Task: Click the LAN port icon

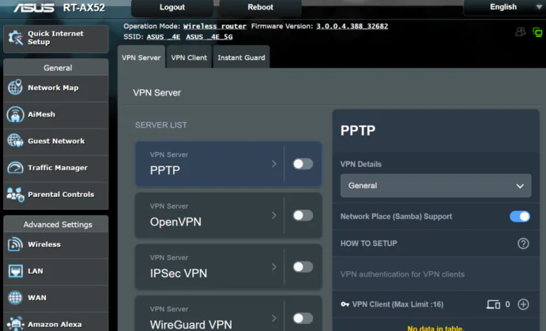Action: click(15, 271)
